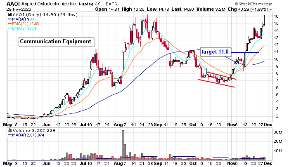Viewport: 289px width, 167px height.
Task: Click the MA(60) 2,076,874 legend entry
Action: pyautogui.click(x=28, y=135)
